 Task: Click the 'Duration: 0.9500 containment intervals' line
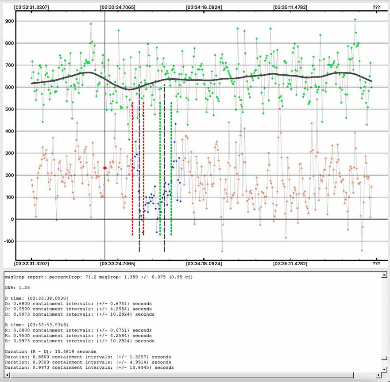point(88,362)
